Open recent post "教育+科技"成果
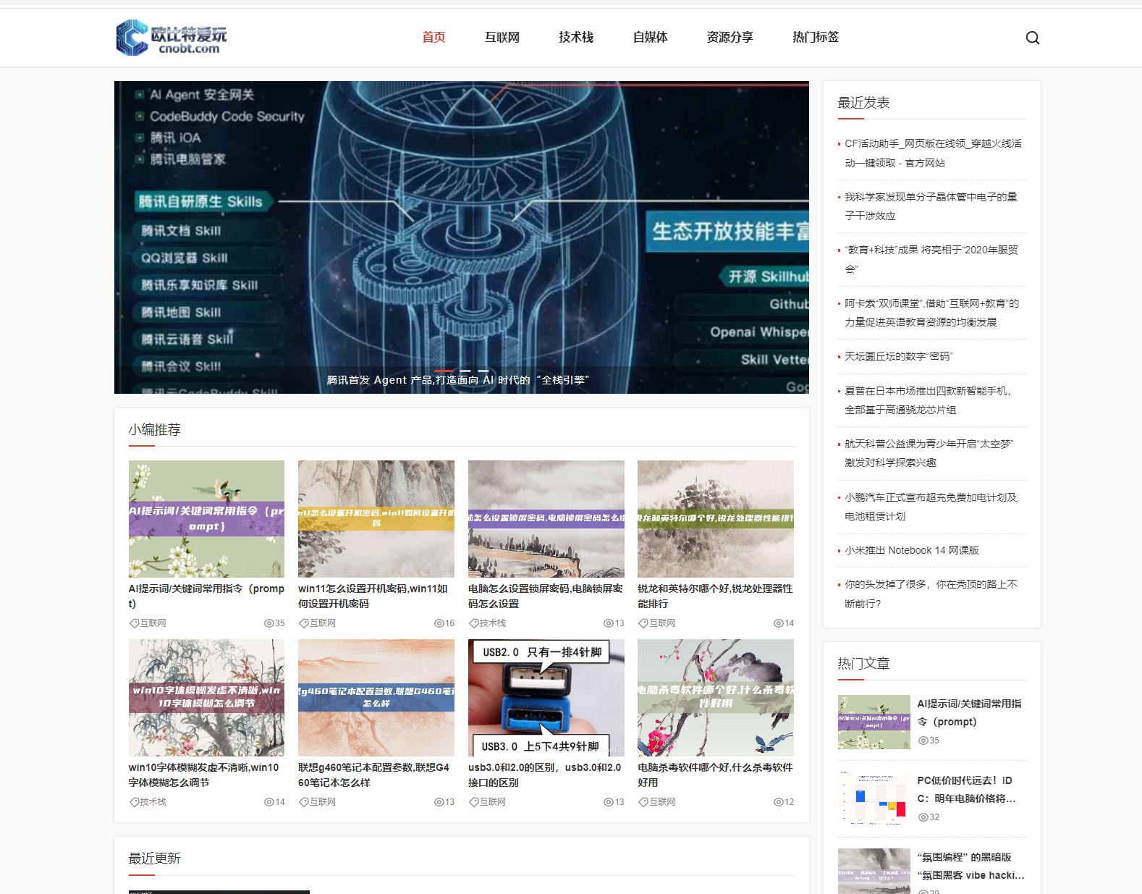The height and width of the screenshot is (894, 1142). pos(931,259)
